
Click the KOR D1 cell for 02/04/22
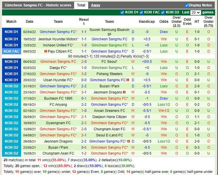(x=11, y=32)
